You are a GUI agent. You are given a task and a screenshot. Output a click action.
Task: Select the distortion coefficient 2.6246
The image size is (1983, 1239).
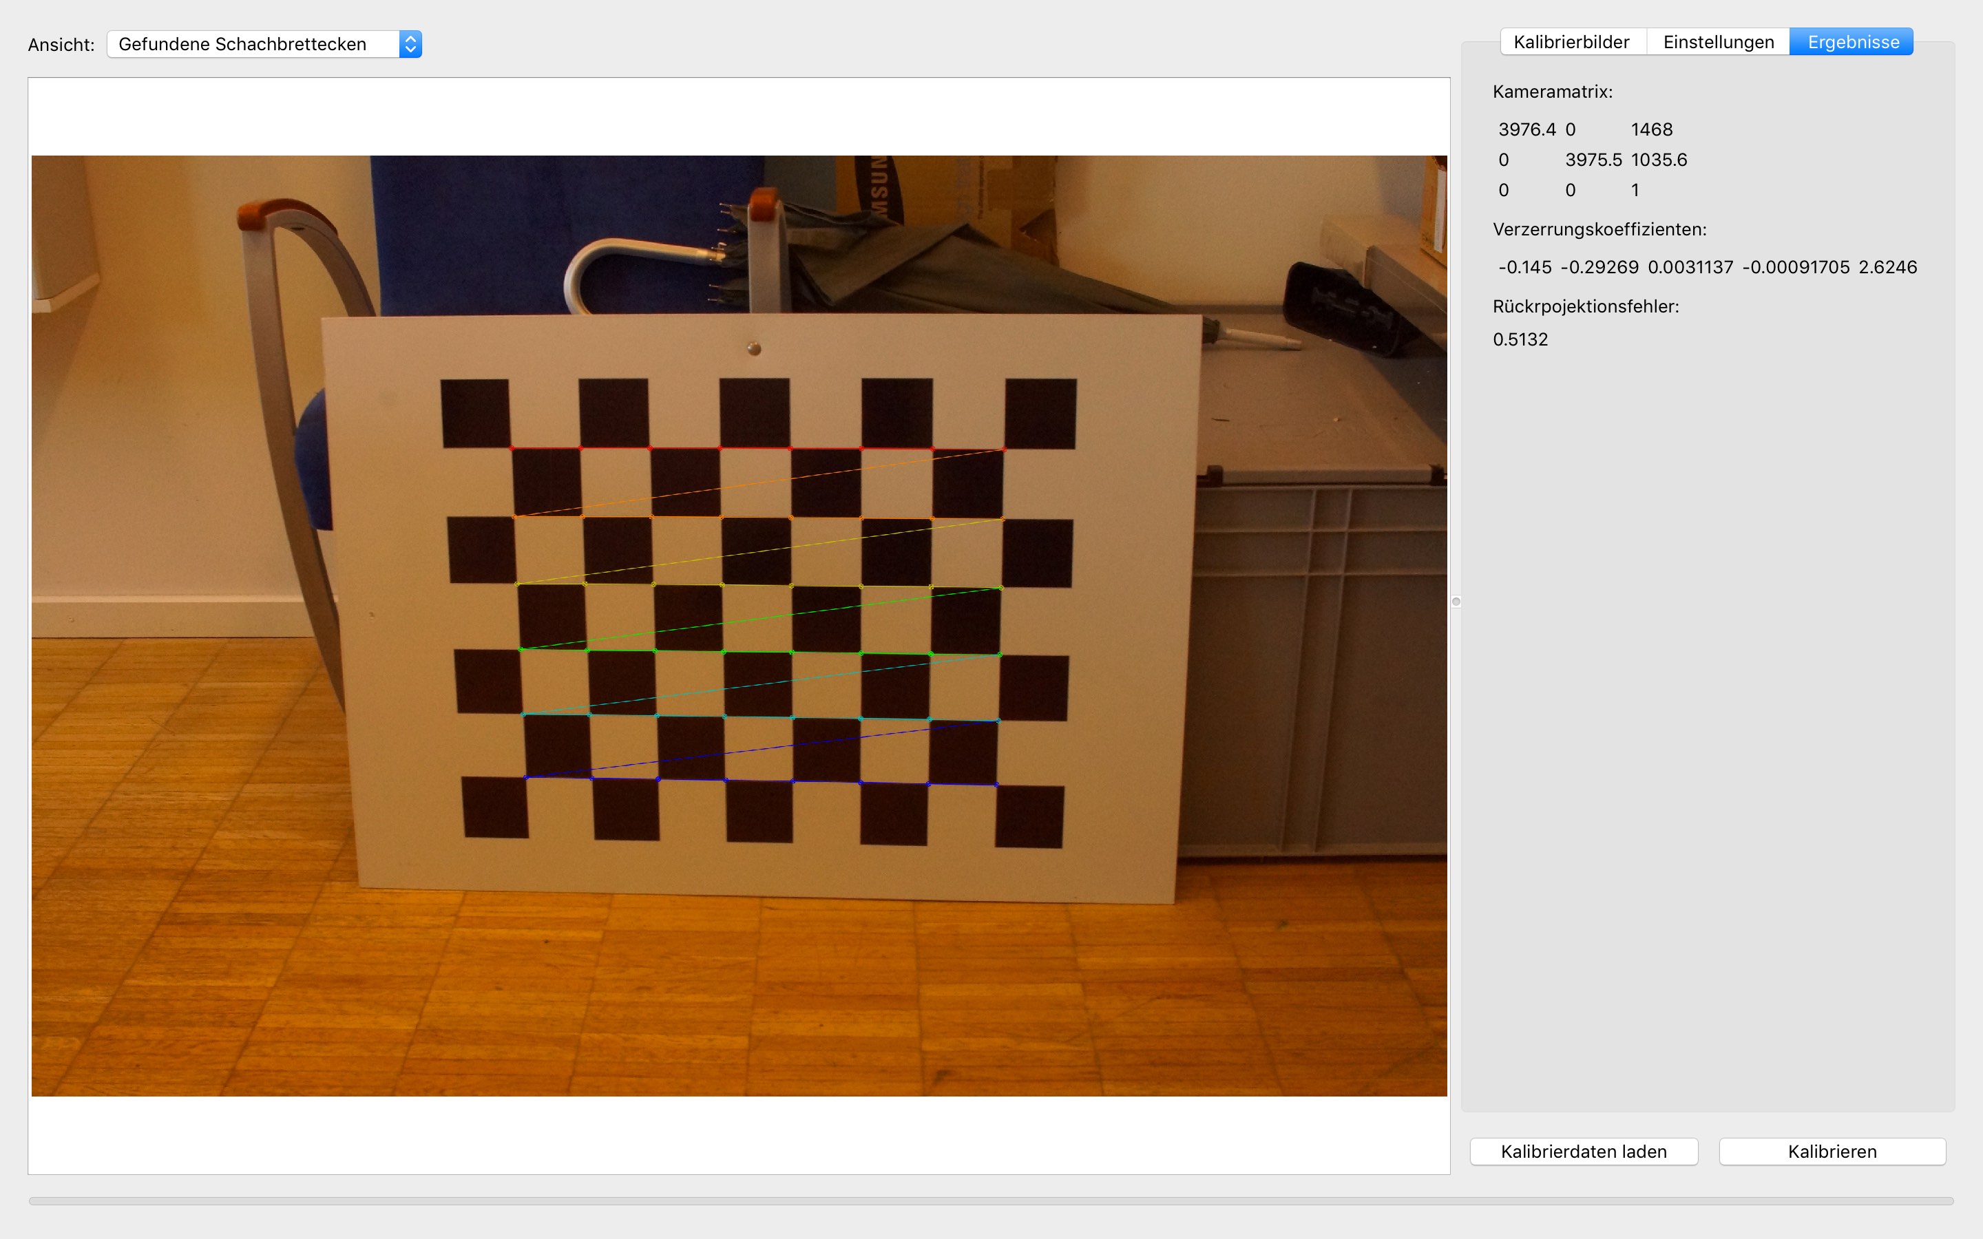[x=1887, y=267]
